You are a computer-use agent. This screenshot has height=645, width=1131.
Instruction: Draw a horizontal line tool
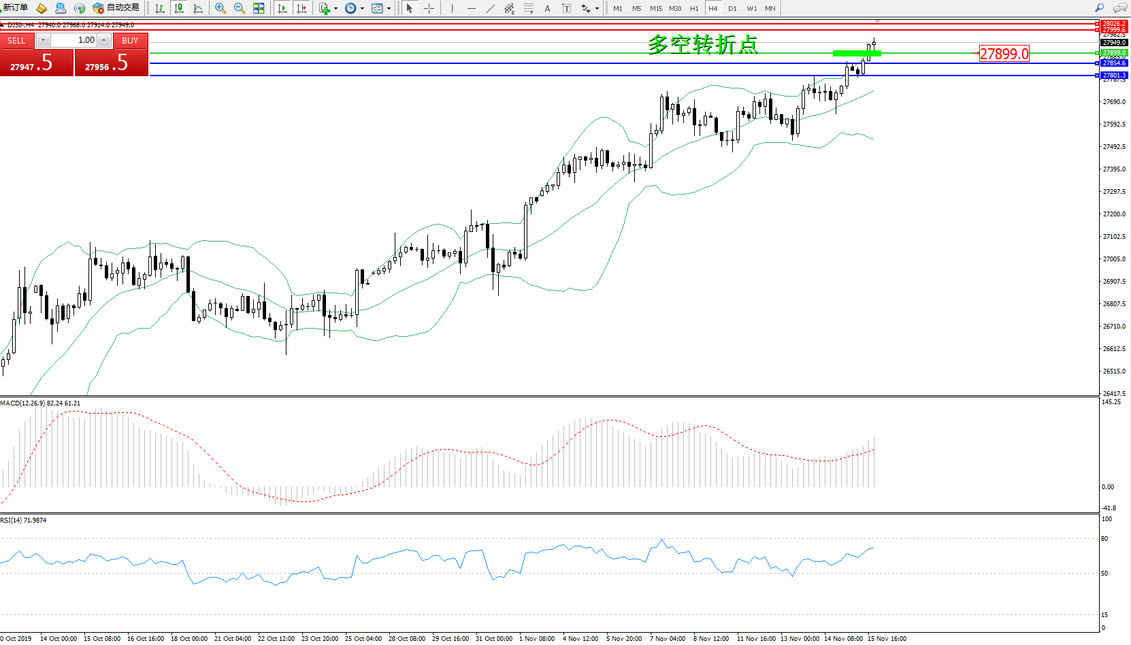pyautogui.click(x=471, y=8)
